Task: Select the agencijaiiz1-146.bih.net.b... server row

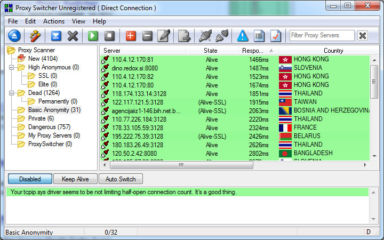Action: click(235, 111)
